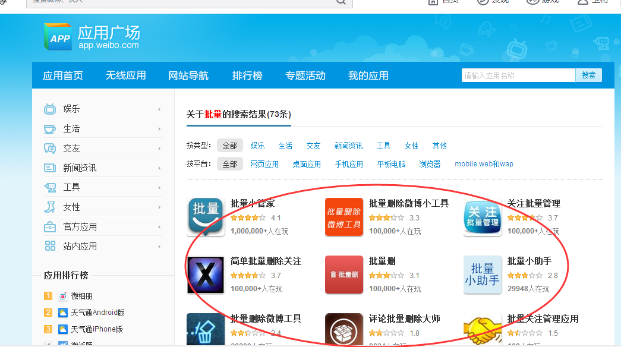
Task: Click the 搜索 button
Action: click(588, 75)
